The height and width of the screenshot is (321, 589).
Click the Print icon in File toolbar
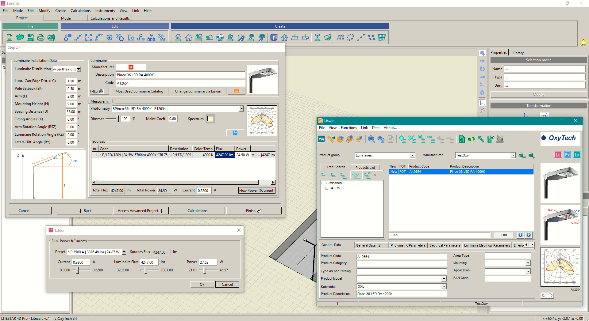click(x=41, y=37)
